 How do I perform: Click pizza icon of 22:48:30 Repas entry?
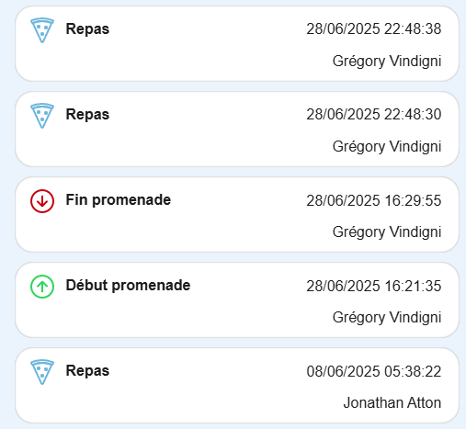(42, 116)
